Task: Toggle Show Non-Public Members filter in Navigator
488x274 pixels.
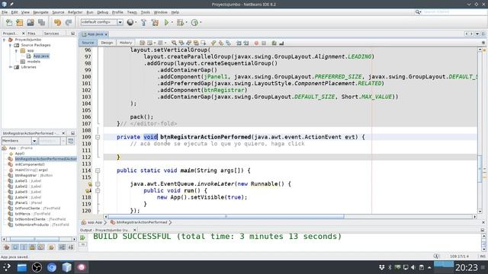Action: tap(32, 247)
